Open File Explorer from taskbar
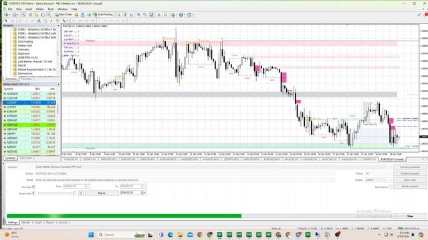The height and width of the screenshot is (240, 428). tap(180, 235)
